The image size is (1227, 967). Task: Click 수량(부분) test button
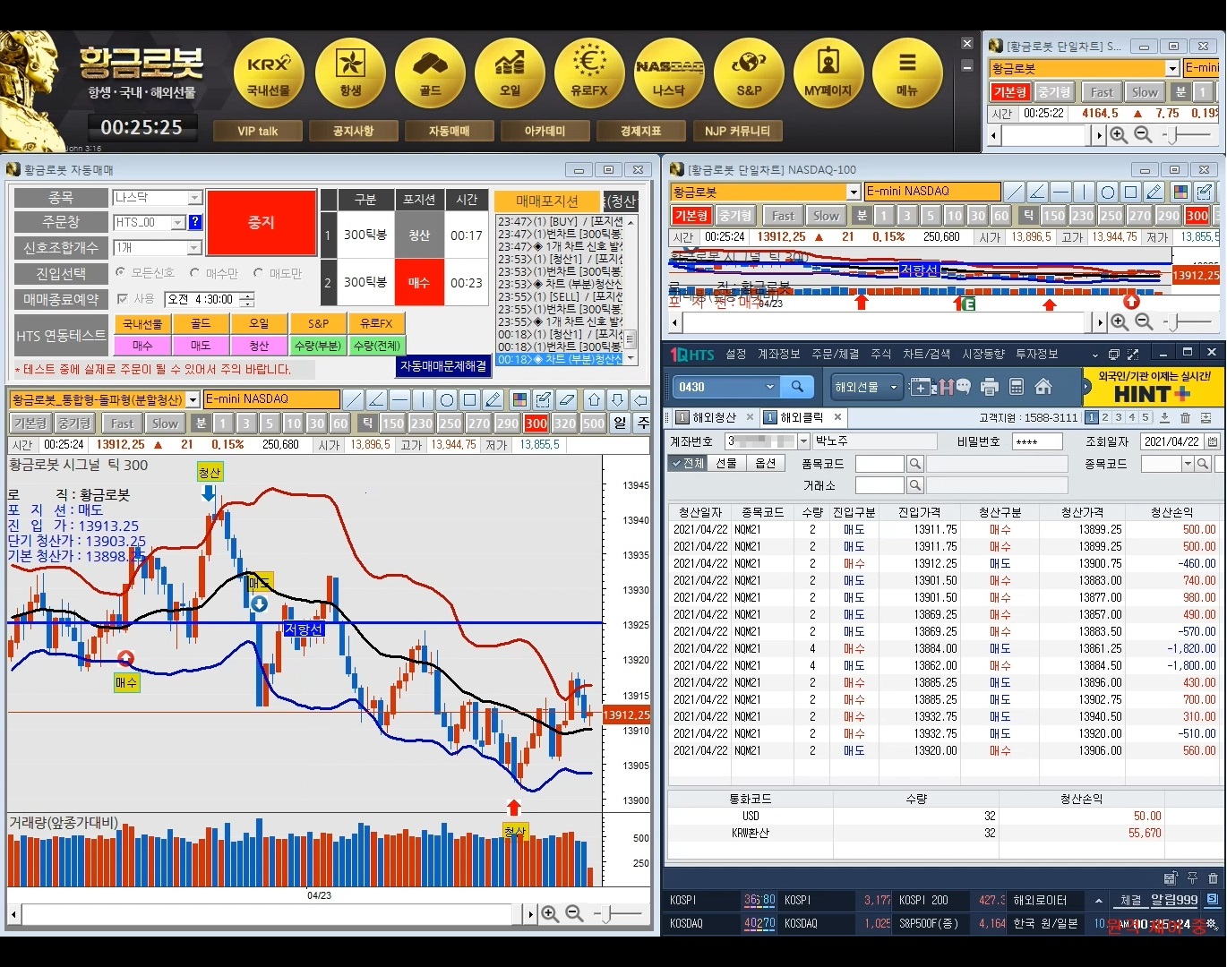pos(318,346)
